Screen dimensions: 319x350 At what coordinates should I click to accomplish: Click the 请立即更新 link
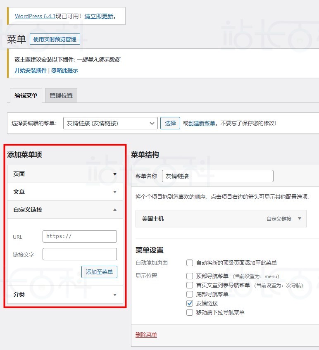[99, 17]
